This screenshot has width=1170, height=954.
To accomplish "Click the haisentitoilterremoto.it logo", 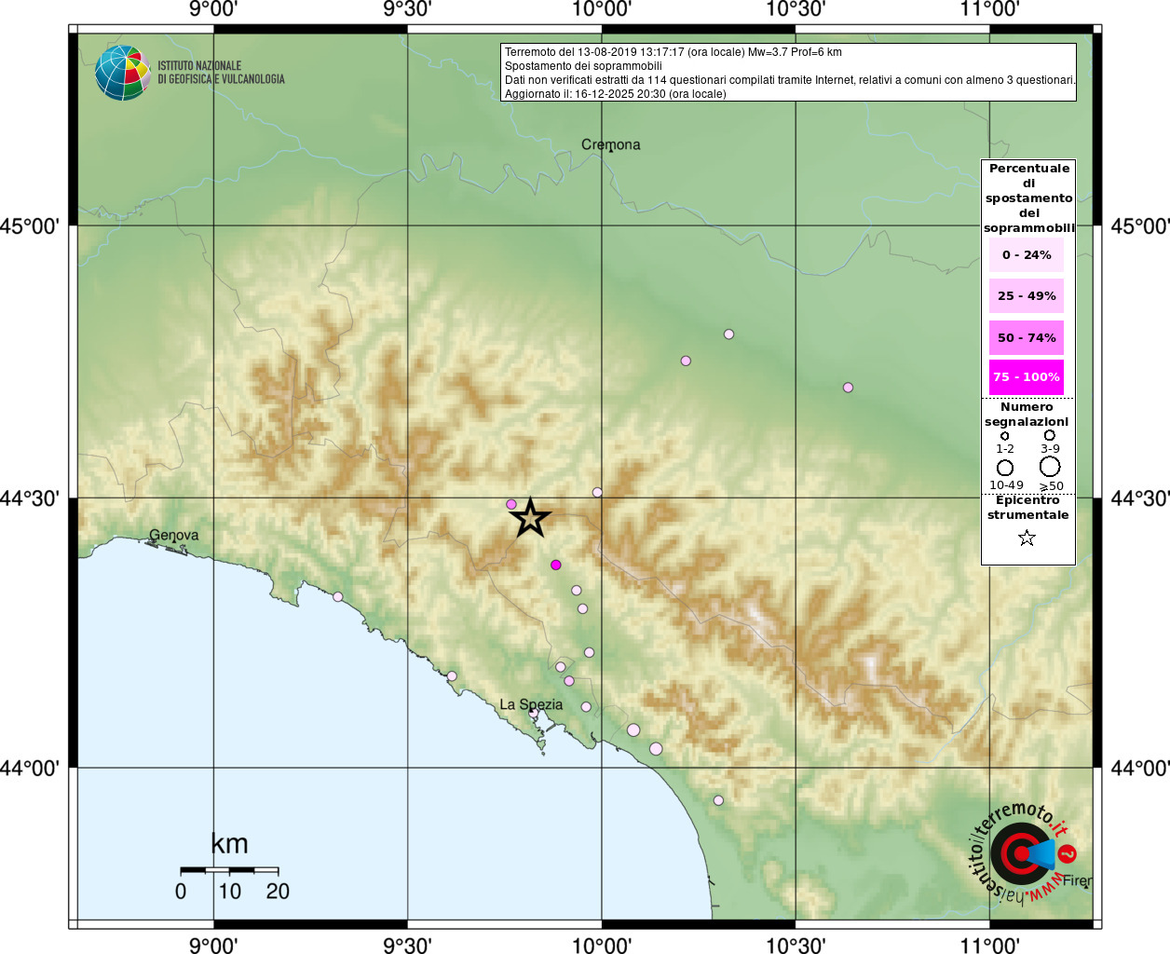I will [1023, 852].
